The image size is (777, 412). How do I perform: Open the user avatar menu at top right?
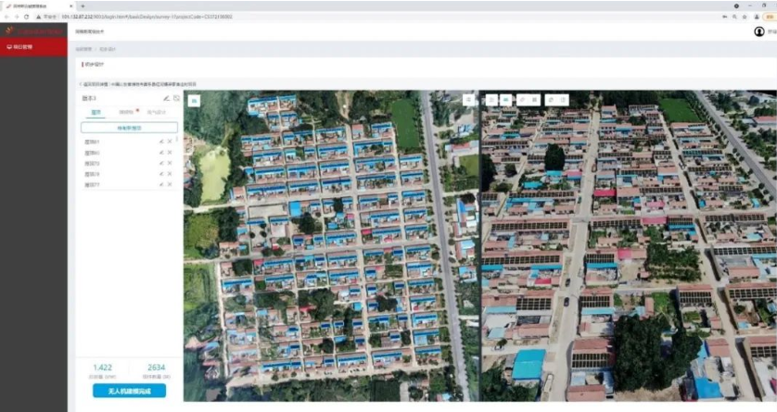pos(759,31)
